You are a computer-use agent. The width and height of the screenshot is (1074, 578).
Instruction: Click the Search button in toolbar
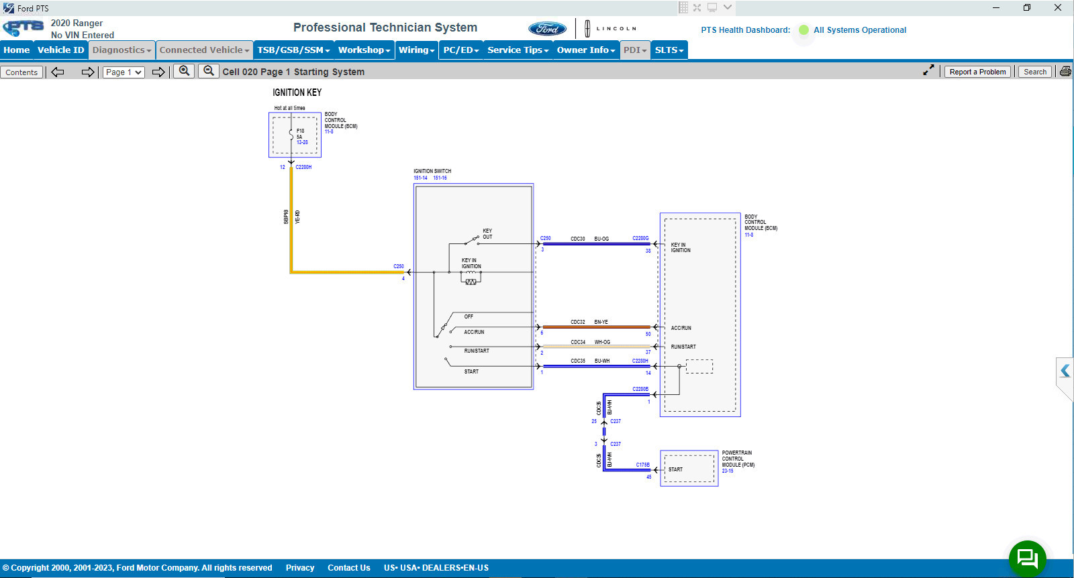[x=1034, y=72]
